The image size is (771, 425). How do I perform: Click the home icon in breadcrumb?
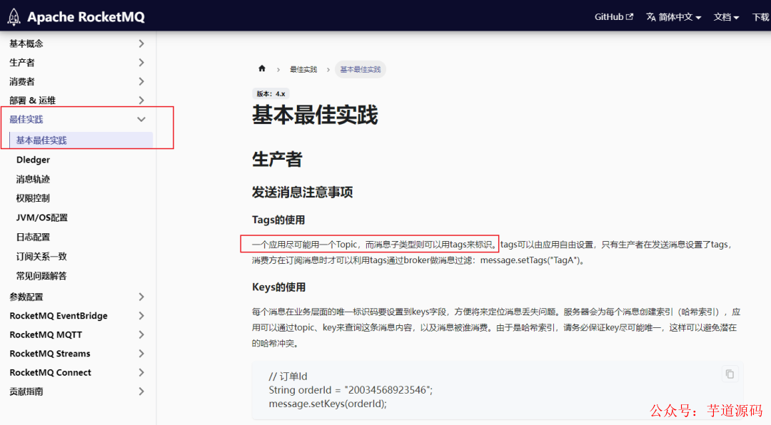point(261,68)
